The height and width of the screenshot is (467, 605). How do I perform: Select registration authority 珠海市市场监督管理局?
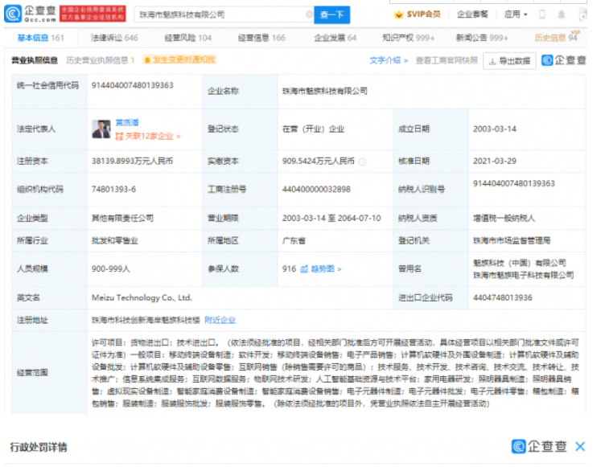point(512,240)
